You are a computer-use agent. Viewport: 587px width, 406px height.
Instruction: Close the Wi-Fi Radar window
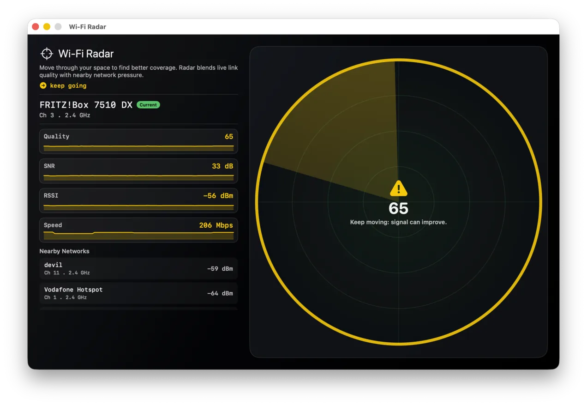[36, 27]
